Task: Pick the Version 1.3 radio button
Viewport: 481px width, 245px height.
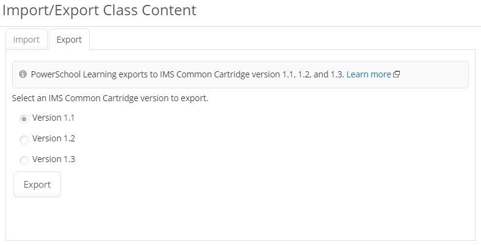Action: point(24,160)
